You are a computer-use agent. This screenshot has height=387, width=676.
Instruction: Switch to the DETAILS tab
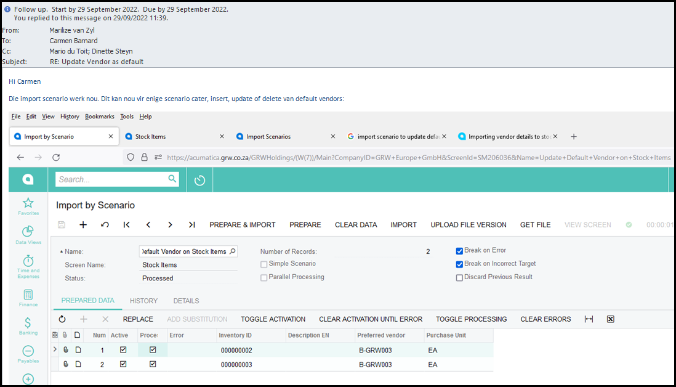[186, 301]
